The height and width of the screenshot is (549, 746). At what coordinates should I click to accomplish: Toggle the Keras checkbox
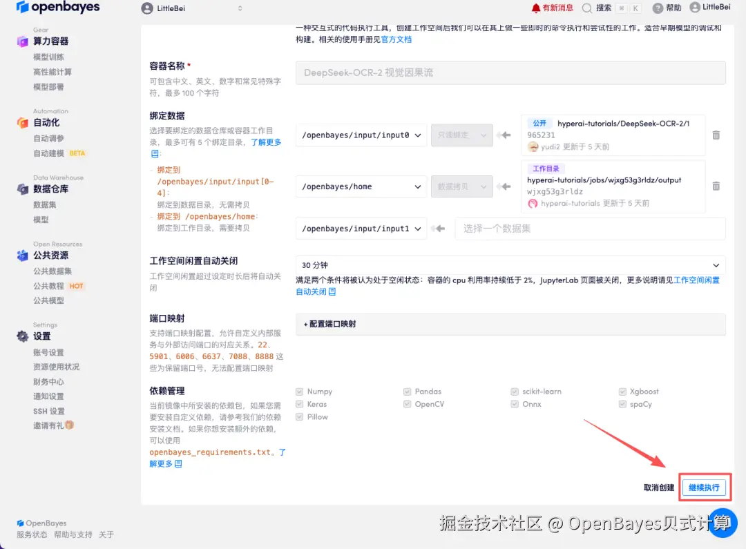pyautogui.click(x=299, y=404)
